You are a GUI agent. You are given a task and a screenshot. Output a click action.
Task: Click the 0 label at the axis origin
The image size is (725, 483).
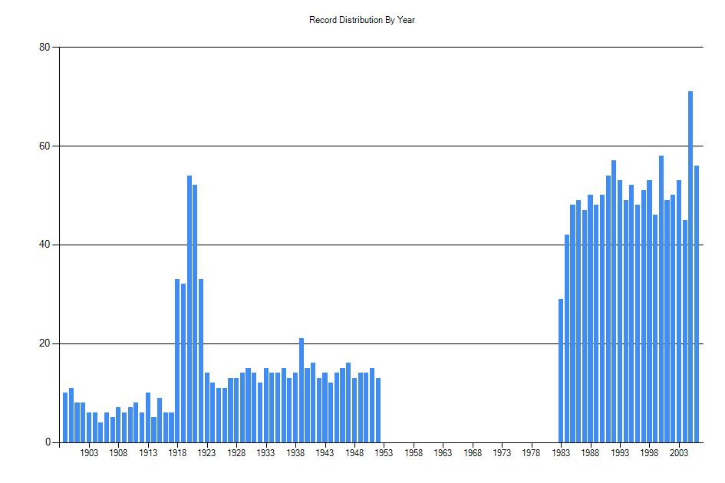[x=46, y=440]
